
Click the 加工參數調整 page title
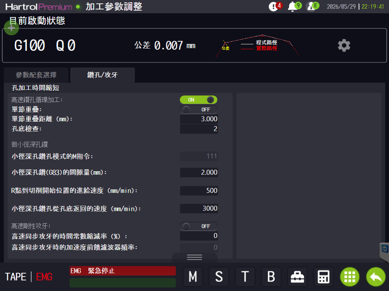114,7
